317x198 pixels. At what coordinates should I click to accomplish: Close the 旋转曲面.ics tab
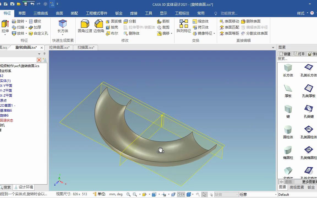click(x=42, y=48)
